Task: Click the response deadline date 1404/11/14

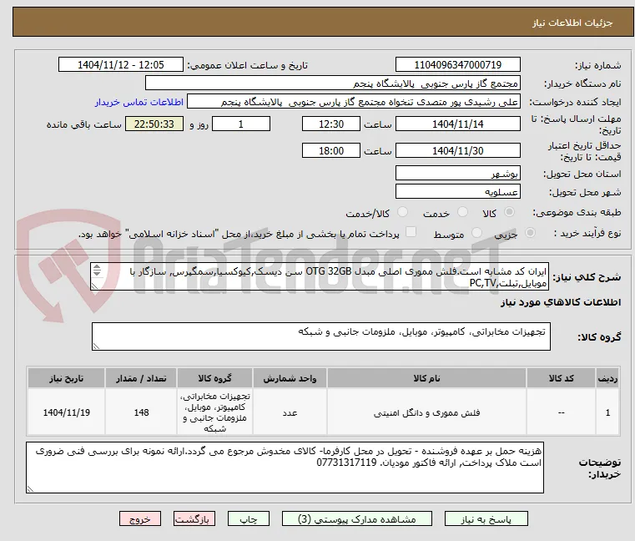Action: 457,124
